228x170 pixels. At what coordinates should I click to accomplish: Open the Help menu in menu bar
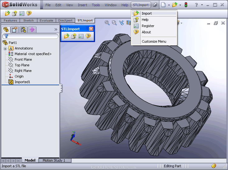125,5
